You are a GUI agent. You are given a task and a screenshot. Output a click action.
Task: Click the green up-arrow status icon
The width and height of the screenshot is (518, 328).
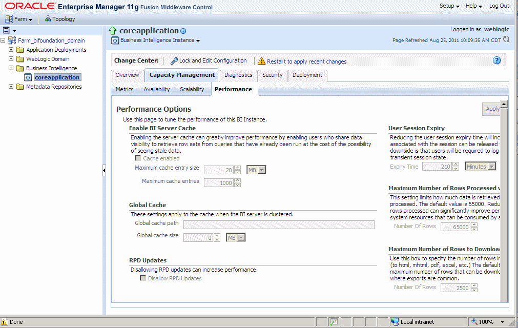(113, 31)
